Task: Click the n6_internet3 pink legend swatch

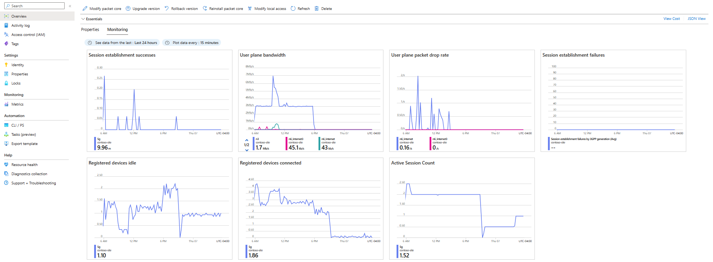Action: (x=286, y=143)
